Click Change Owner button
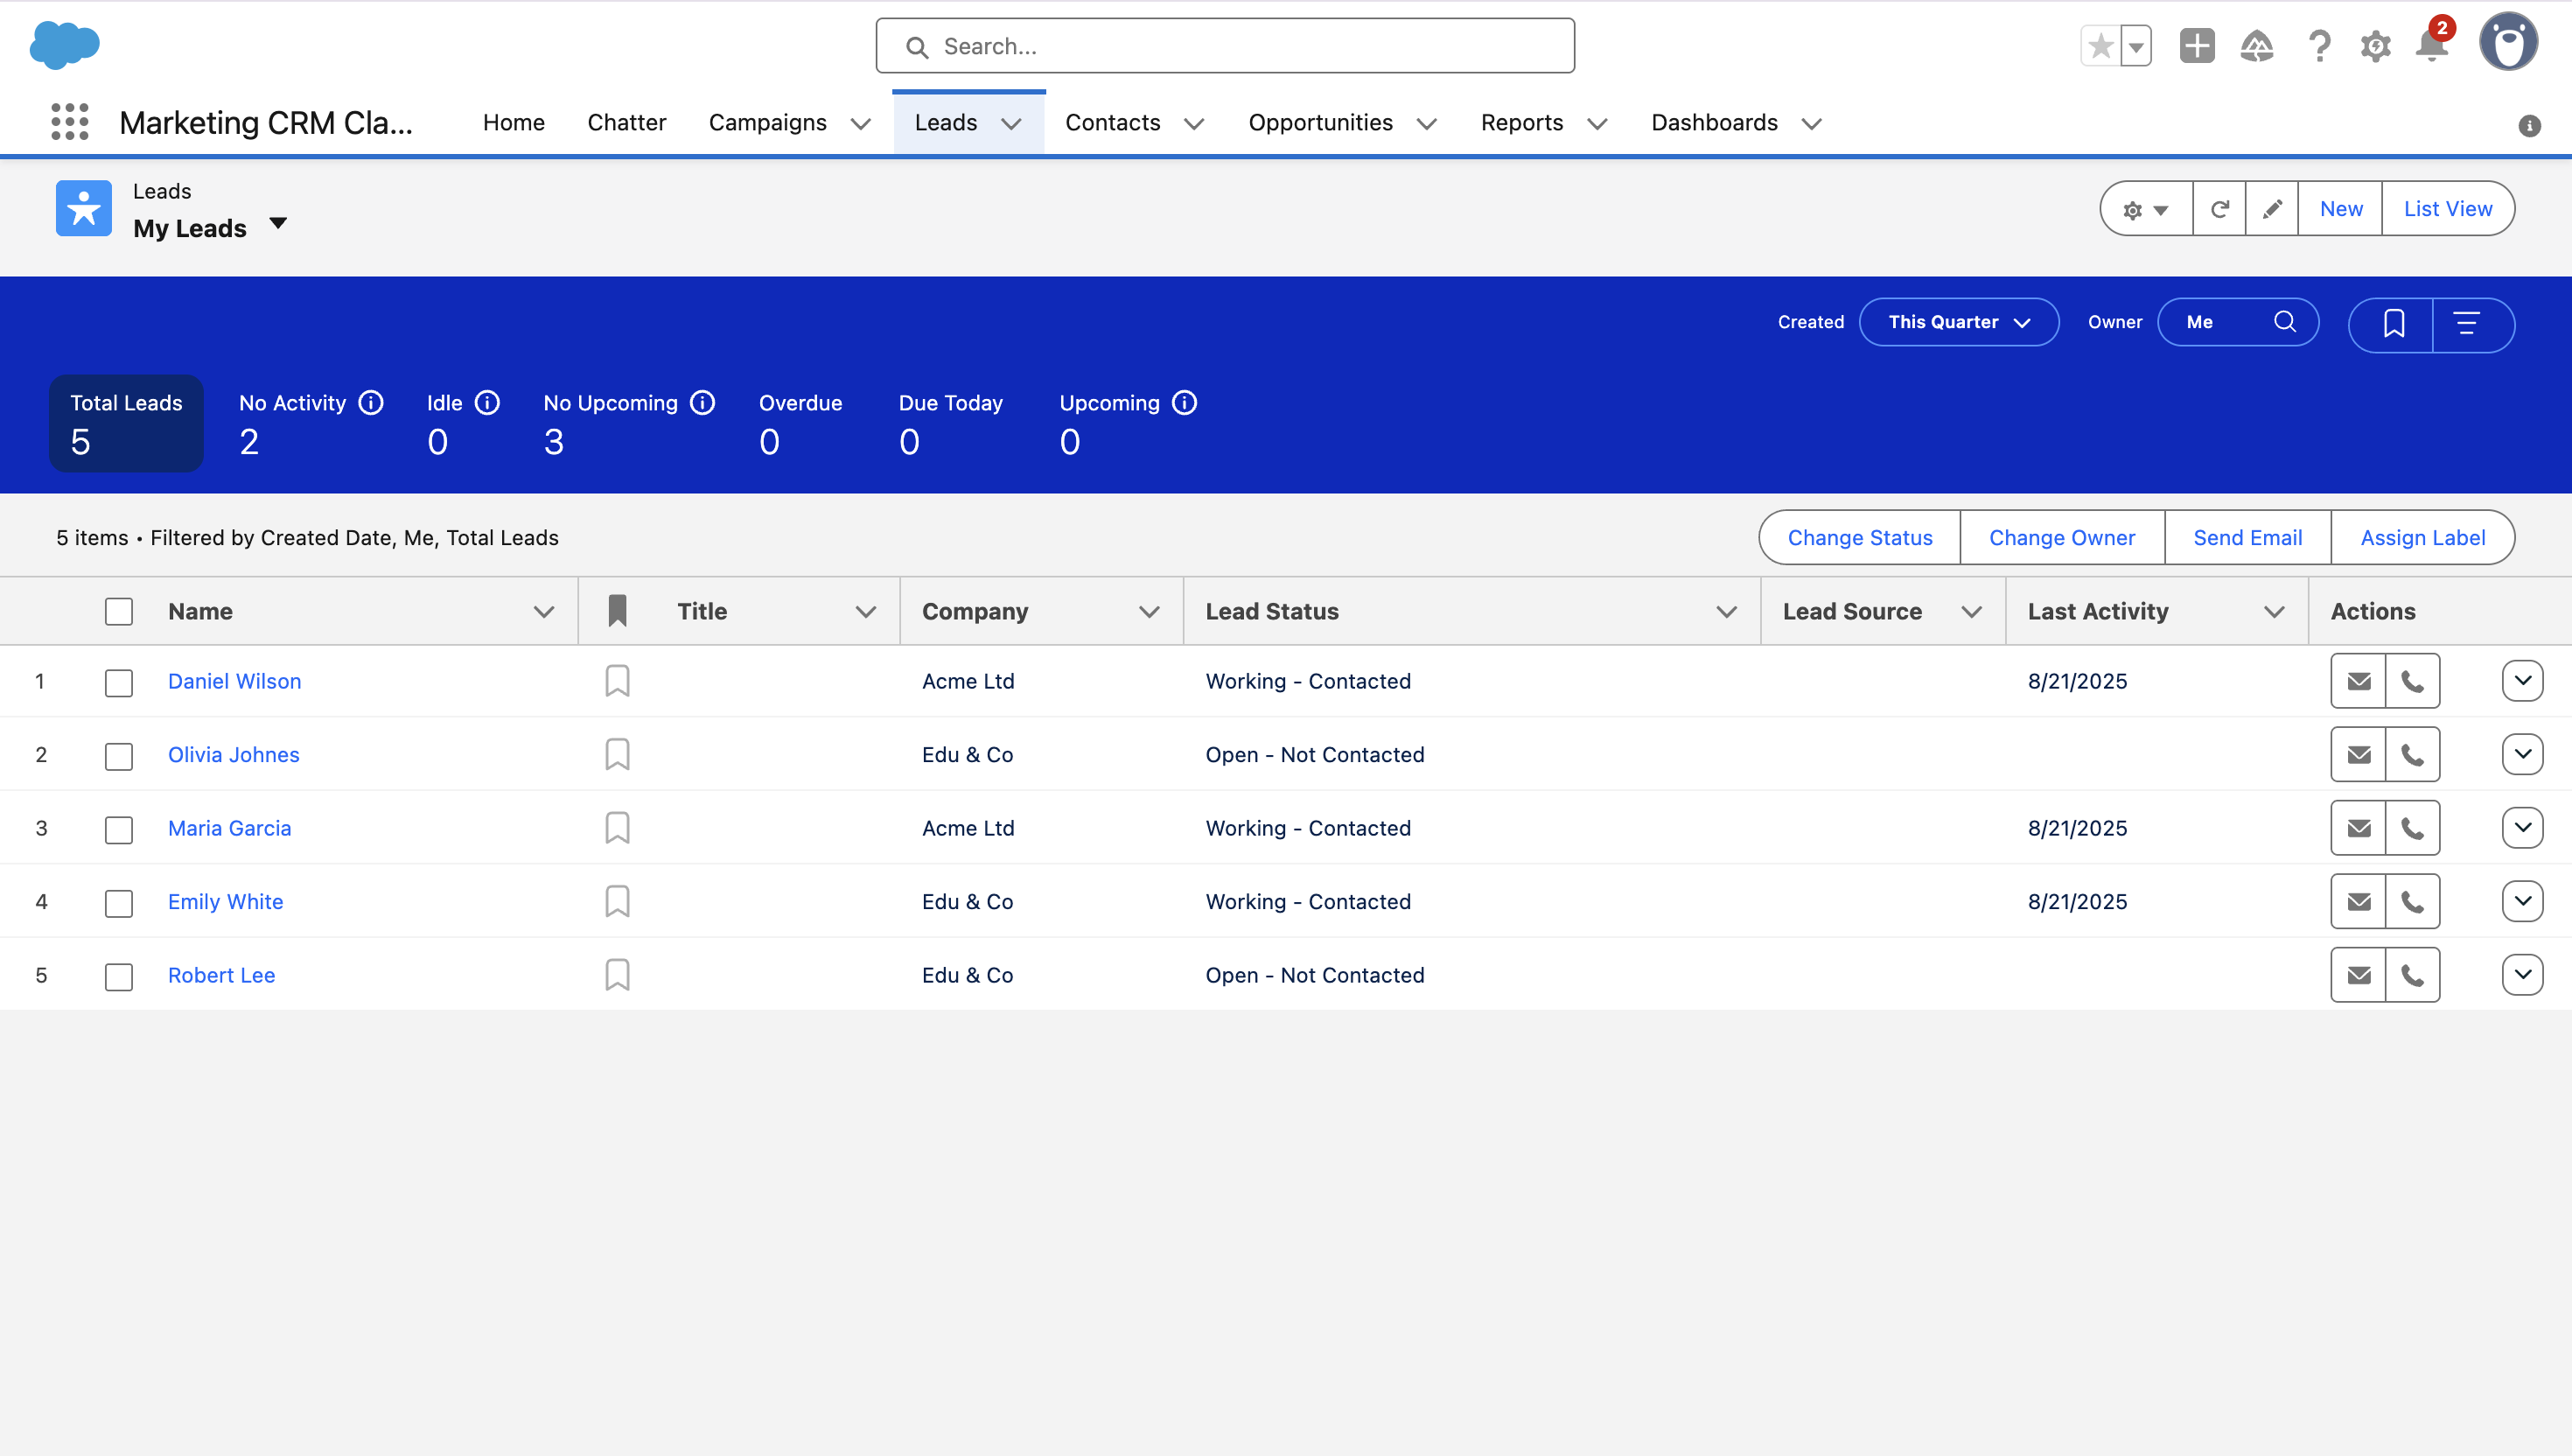Image resolution: width=2572 pixels, height=1456 pixels. (x=2062, y=538)
